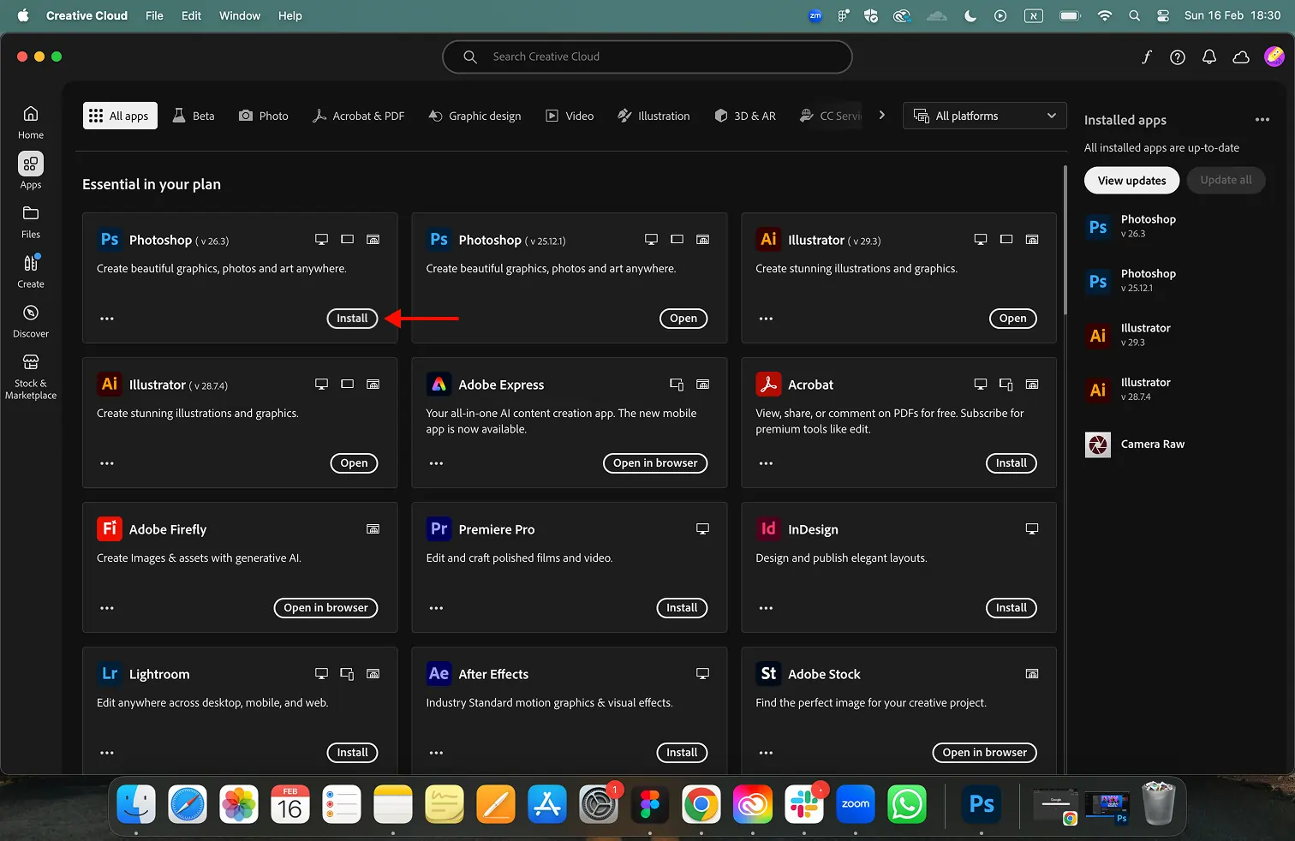Open more options for Premiere Pro card
Screen dimensions: 1295x841
[x=436, y=608]
